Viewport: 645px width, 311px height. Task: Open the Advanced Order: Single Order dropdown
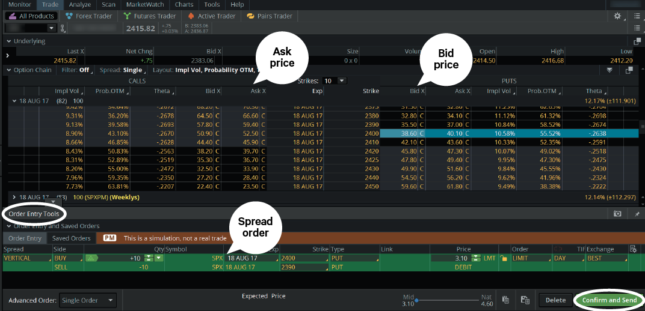[x=88, y=300]
